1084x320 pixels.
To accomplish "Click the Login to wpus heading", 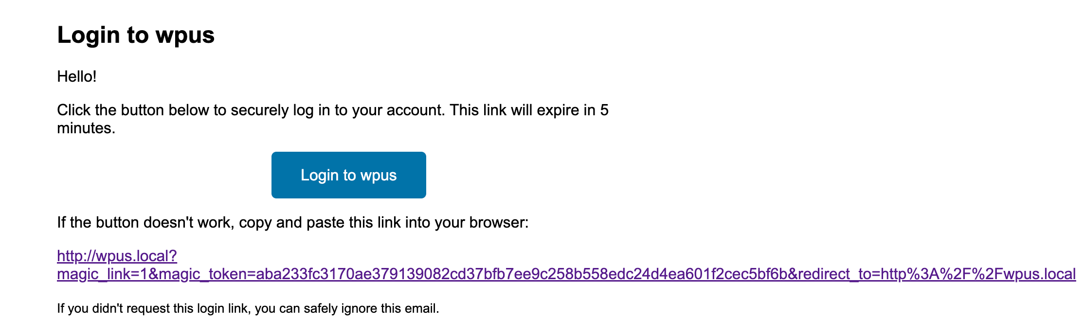I will (136, 34).
